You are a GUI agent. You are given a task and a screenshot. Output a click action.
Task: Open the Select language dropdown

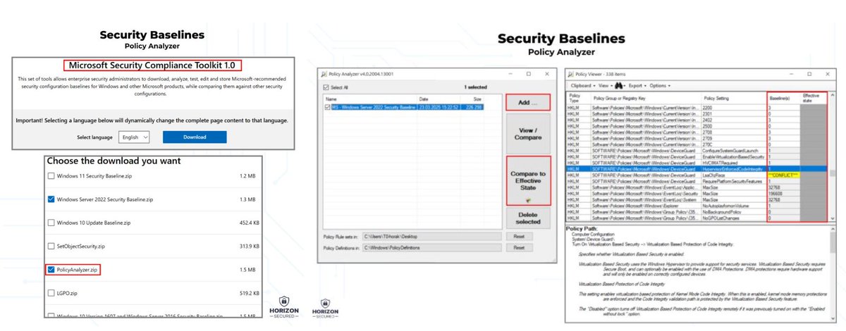pyautogui.click(x=135, y=137)
